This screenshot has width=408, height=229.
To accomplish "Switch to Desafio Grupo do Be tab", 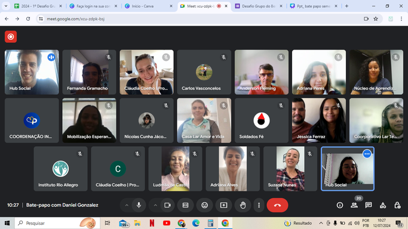I will click(259, 6).
